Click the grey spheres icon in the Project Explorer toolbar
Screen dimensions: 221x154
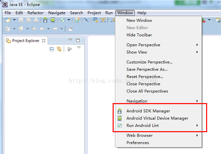[x=69, y=49]
